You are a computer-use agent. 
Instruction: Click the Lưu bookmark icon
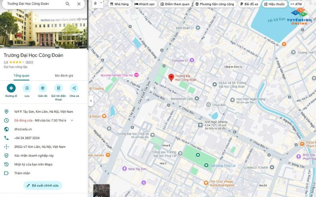point(27,88)
